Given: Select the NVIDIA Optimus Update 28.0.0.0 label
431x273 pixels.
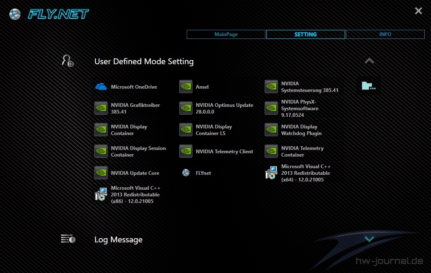Looking at the screenshot, I should [224, 109].
